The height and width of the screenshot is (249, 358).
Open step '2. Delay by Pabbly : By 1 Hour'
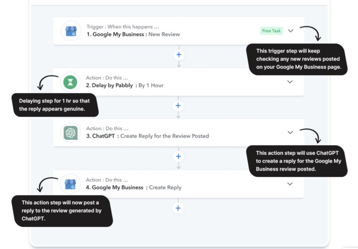click(x=178, y=82)
